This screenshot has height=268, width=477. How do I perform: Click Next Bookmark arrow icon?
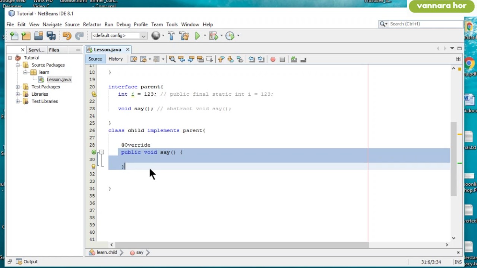pyautogui.click(x=230, y=59)
